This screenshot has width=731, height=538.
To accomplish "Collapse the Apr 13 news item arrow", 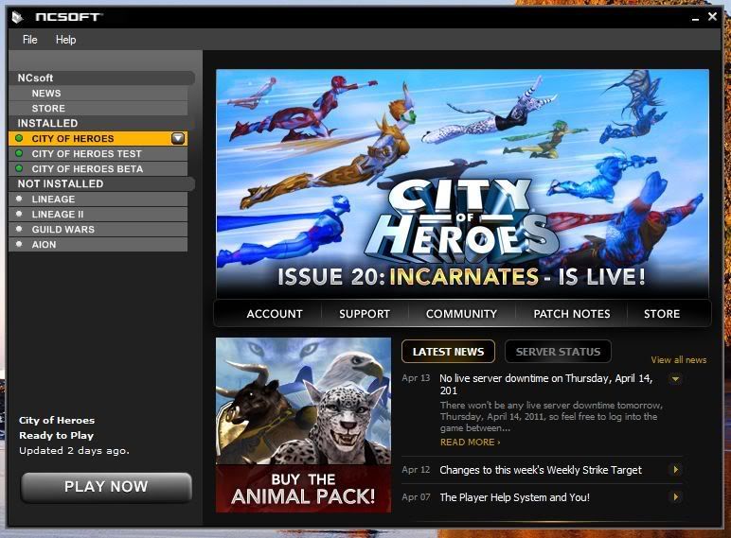I will point(675,379).
